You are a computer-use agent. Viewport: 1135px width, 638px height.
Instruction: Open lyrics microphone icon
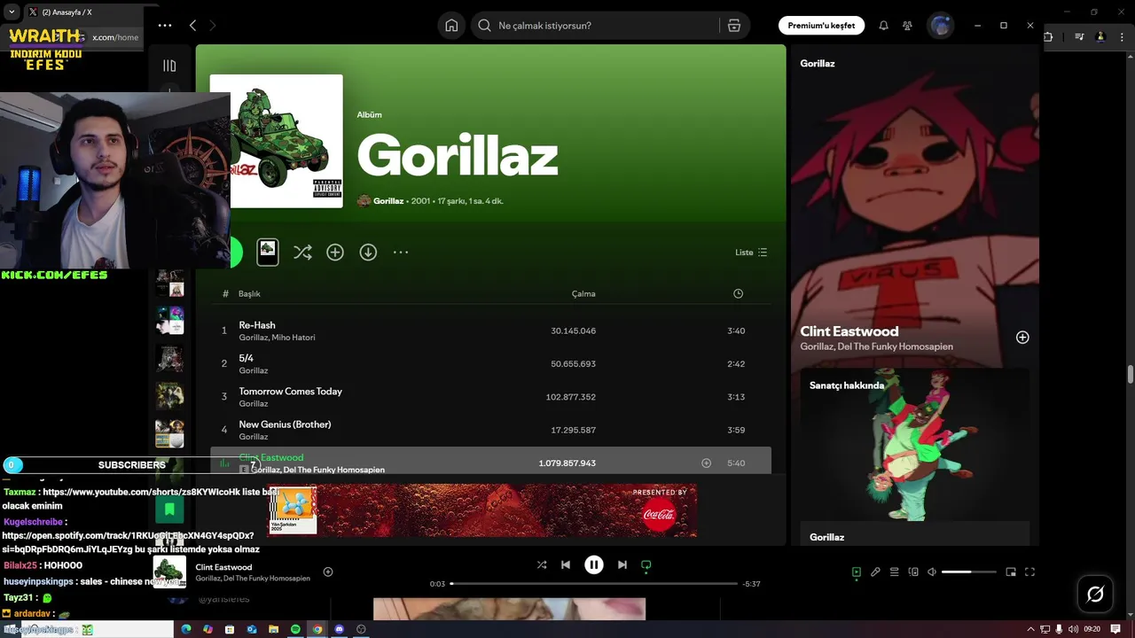875,572
